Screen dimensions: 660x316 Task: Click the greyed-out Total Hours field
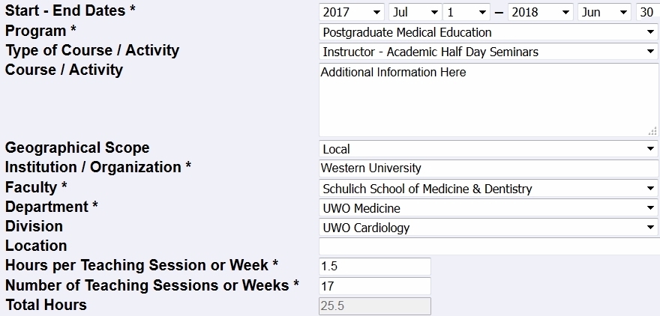[375, 306]
